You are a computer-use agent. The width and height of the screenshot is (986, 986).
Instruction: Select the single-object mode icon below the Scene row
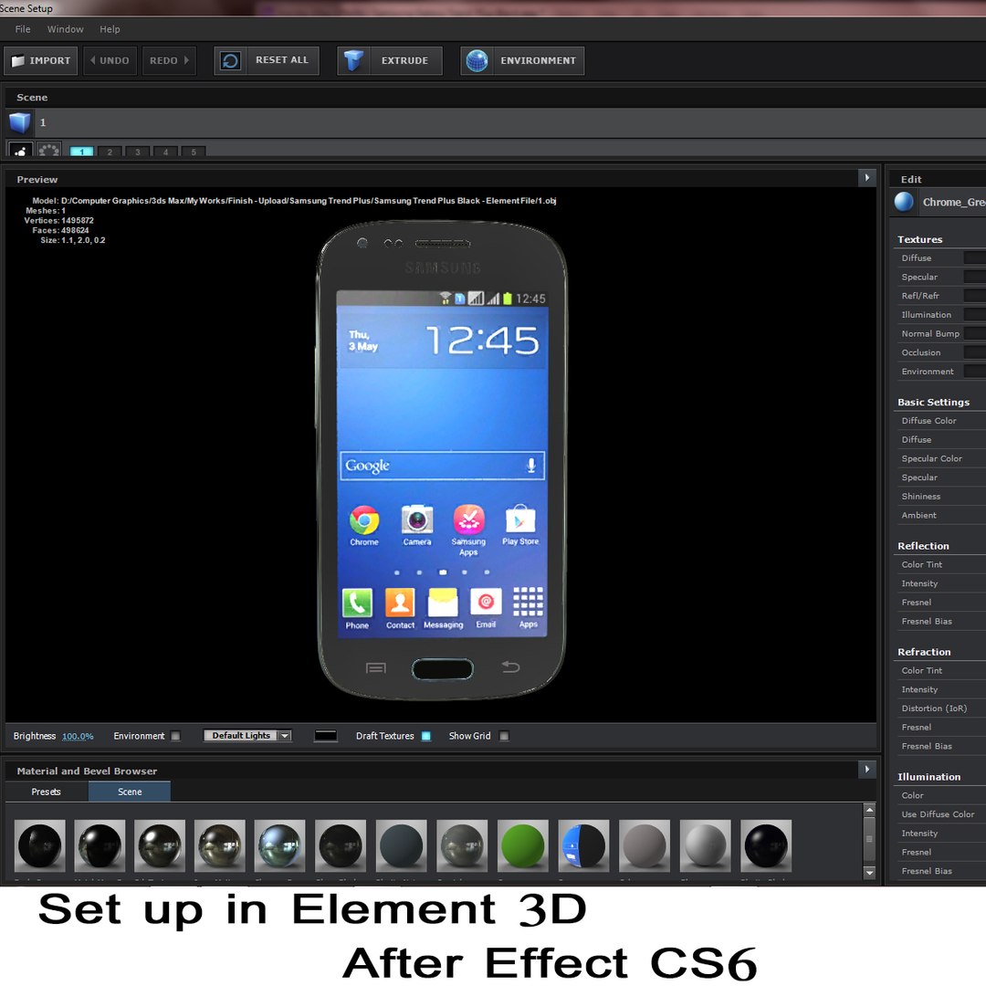(20, 151)
